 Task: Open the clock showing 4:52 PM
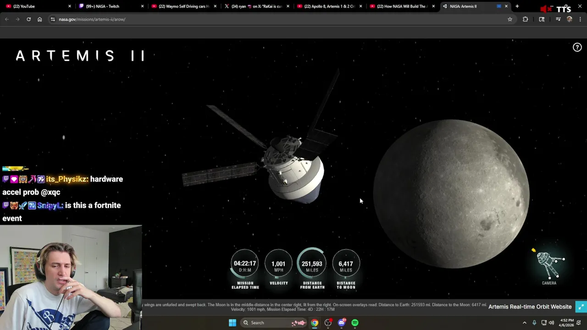(x=567, y=323)
